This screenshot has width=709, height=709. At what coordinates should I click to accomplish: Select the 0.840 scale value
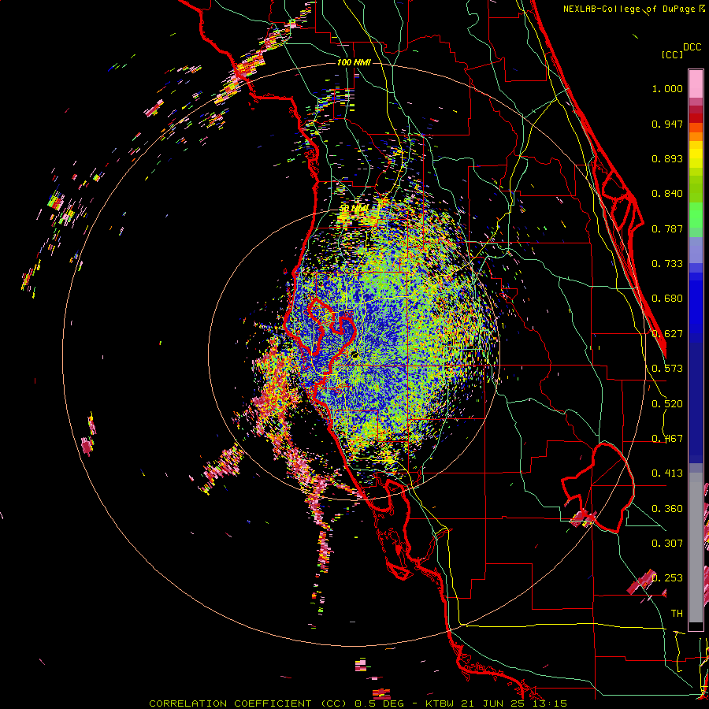click(x=667, y=194)
